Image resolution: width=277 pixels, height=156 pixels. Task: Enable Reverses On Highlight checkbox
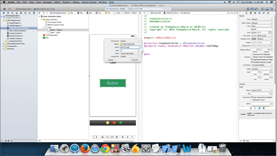pos(252,54)
